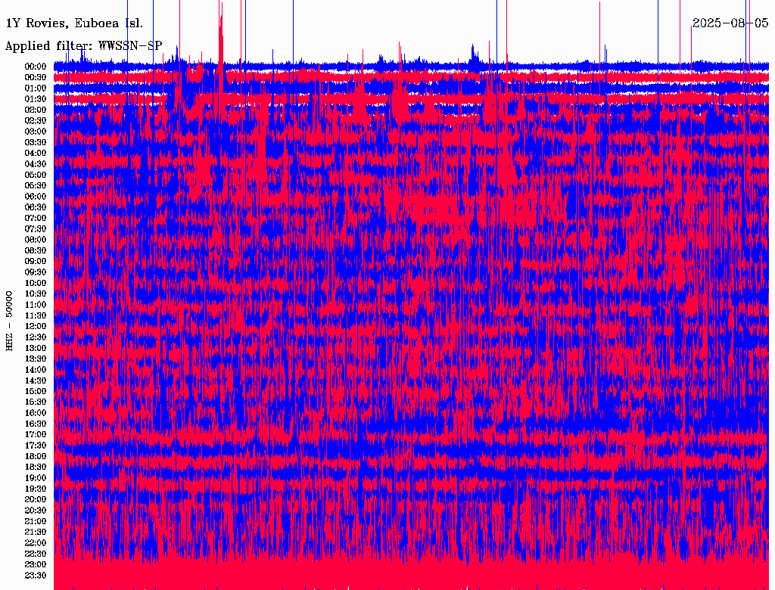
Task: Click the vertical 'HHZ - 50000' axis label
Action: click(x=9, y=320)
